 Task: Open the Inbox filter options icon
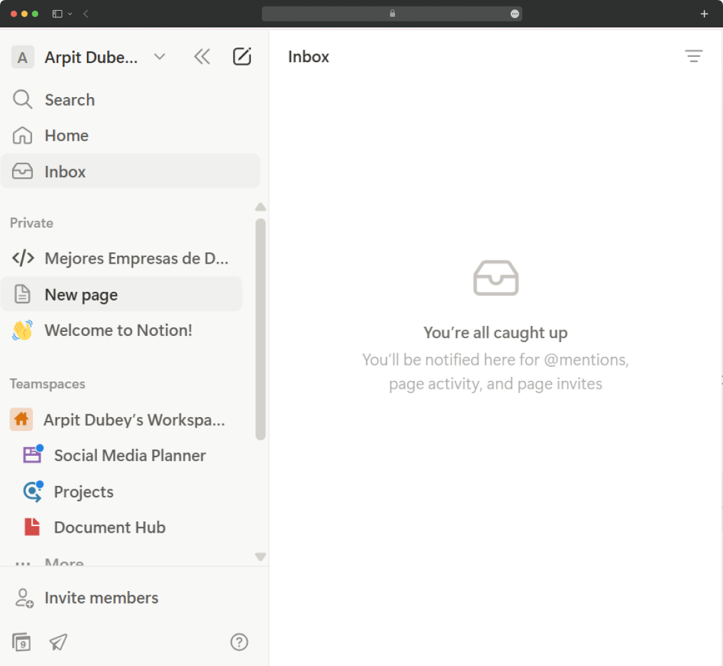pyautogui.click(x=694, y=56)
